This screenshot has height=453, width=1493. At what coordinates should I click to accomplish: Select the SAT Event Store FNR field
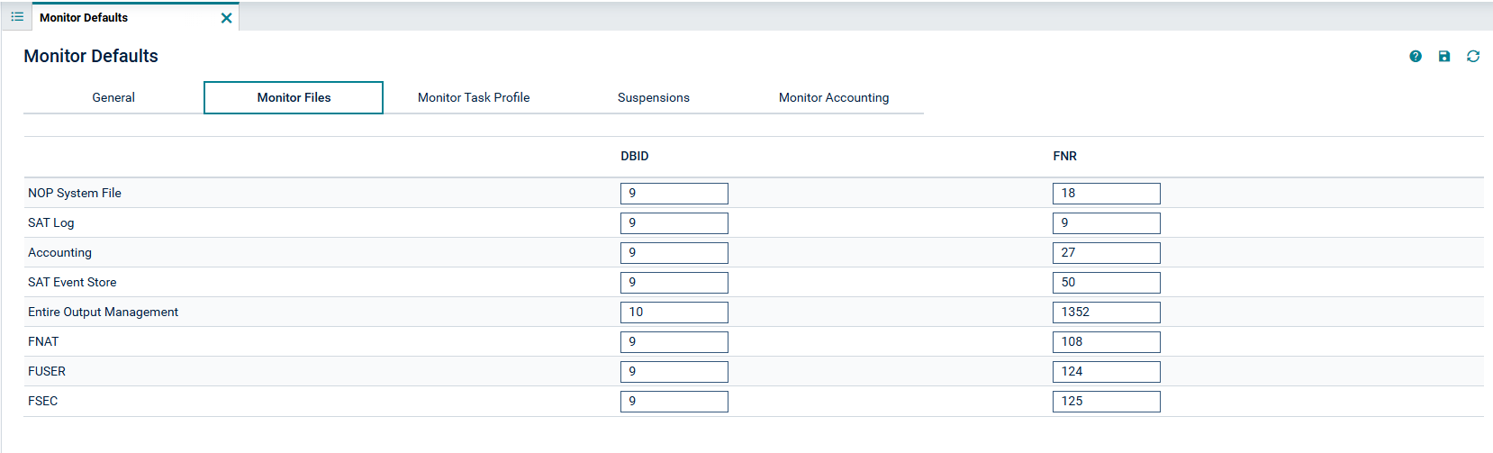pos(1107,282)
